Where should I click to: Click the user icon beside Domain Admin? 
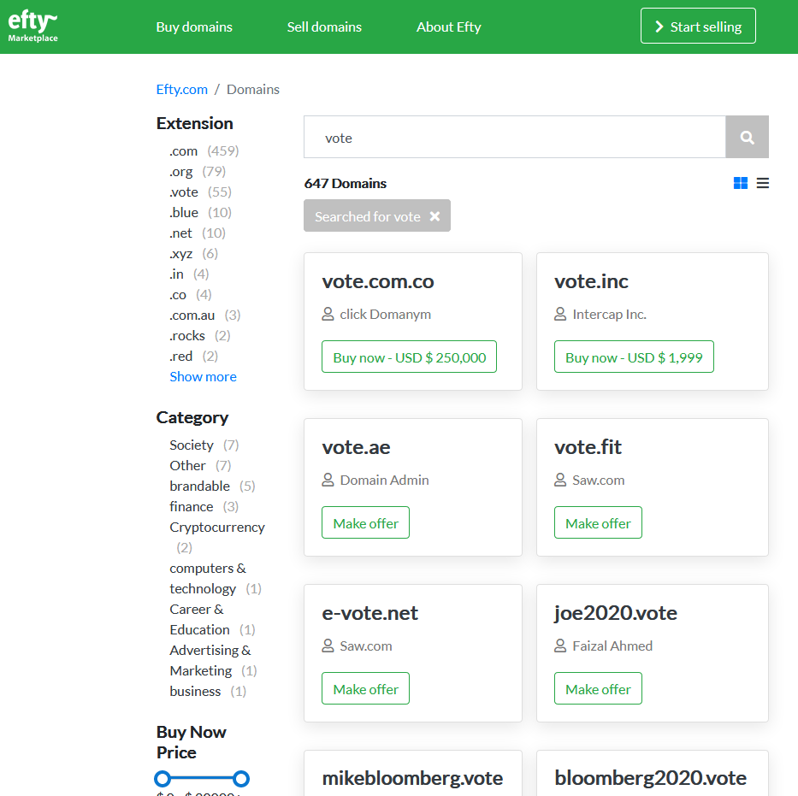point(328,481)
